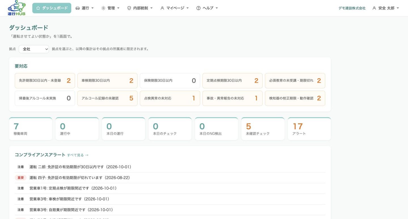Expand the 管理 menu arrow

click(x=118, y=8)
